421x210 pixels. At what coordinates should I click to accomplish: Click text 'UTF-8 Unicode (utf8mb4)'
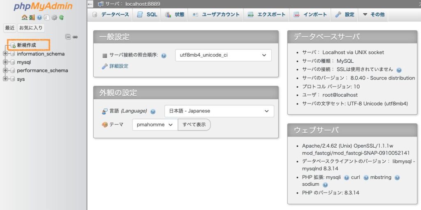pos(377,104)
